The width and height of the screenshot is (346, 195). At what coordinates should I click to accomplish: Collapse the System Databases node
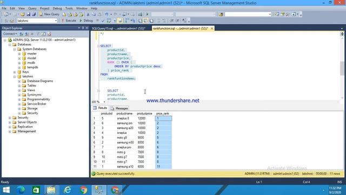point(15,49)
